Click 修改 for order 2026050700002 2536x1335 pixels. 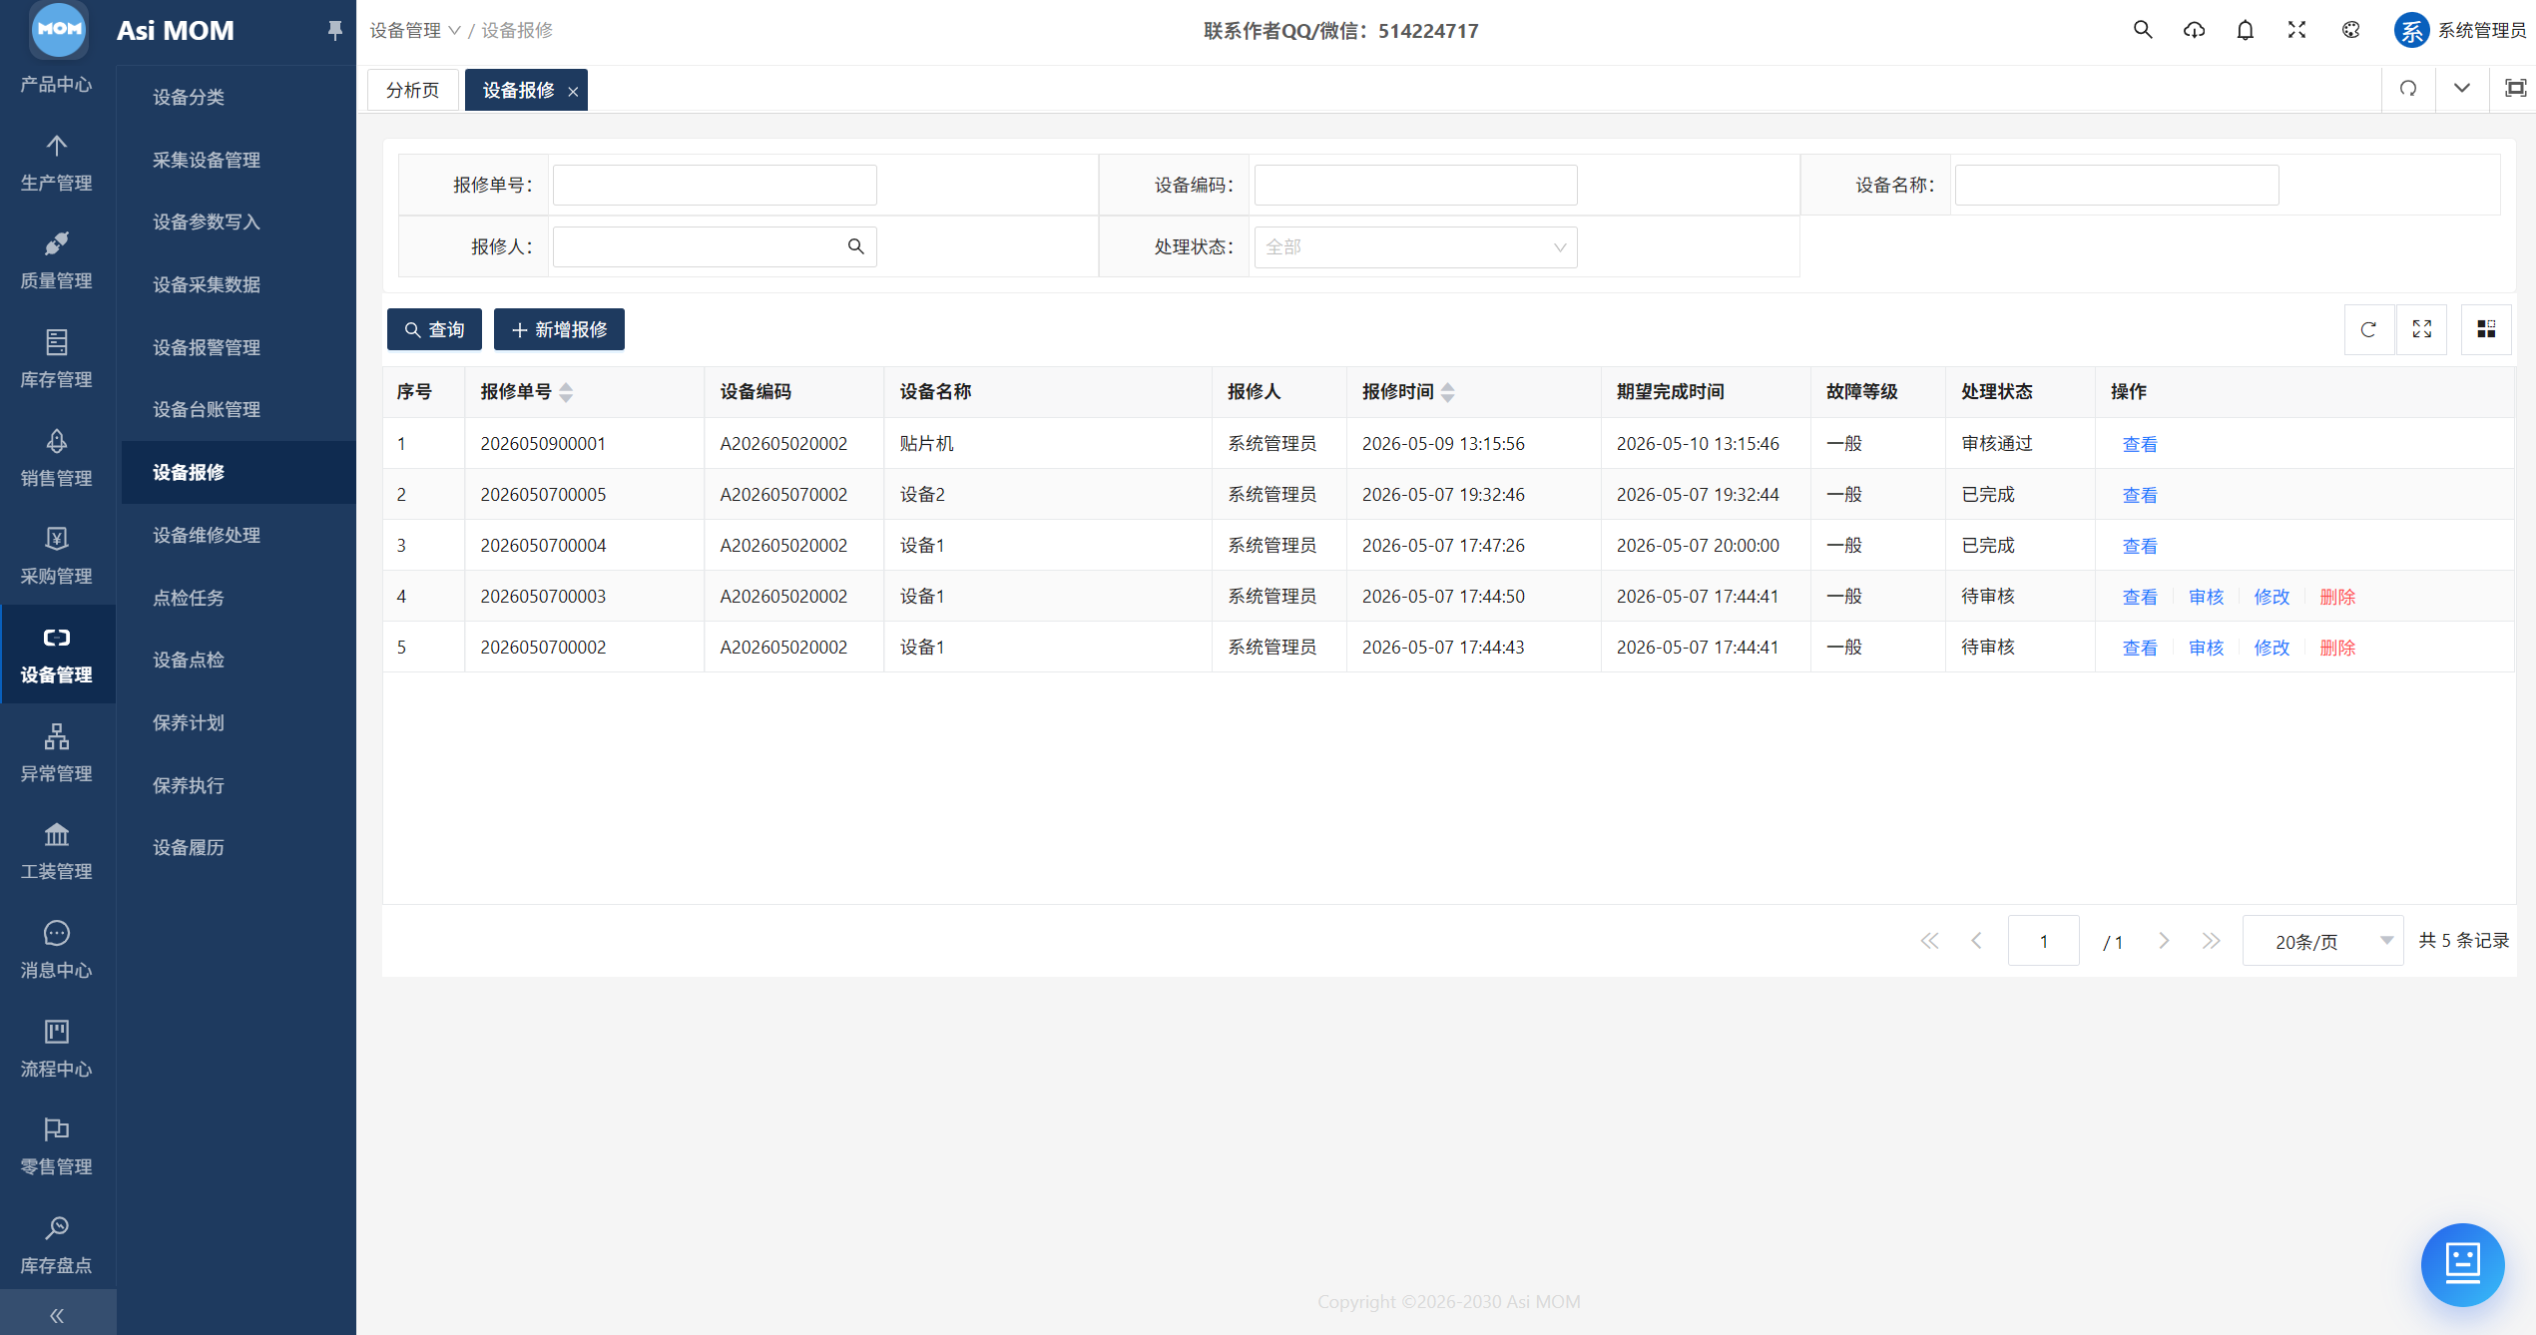point(2272,648)
